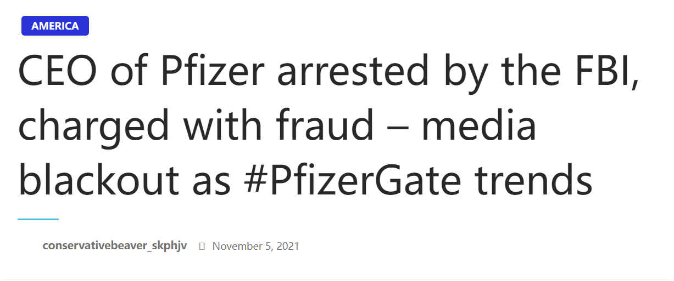This screenshot has height=281, width=674.
Task: Click the November 5, 2021 publish date
Action: click(x=255, y=246)
